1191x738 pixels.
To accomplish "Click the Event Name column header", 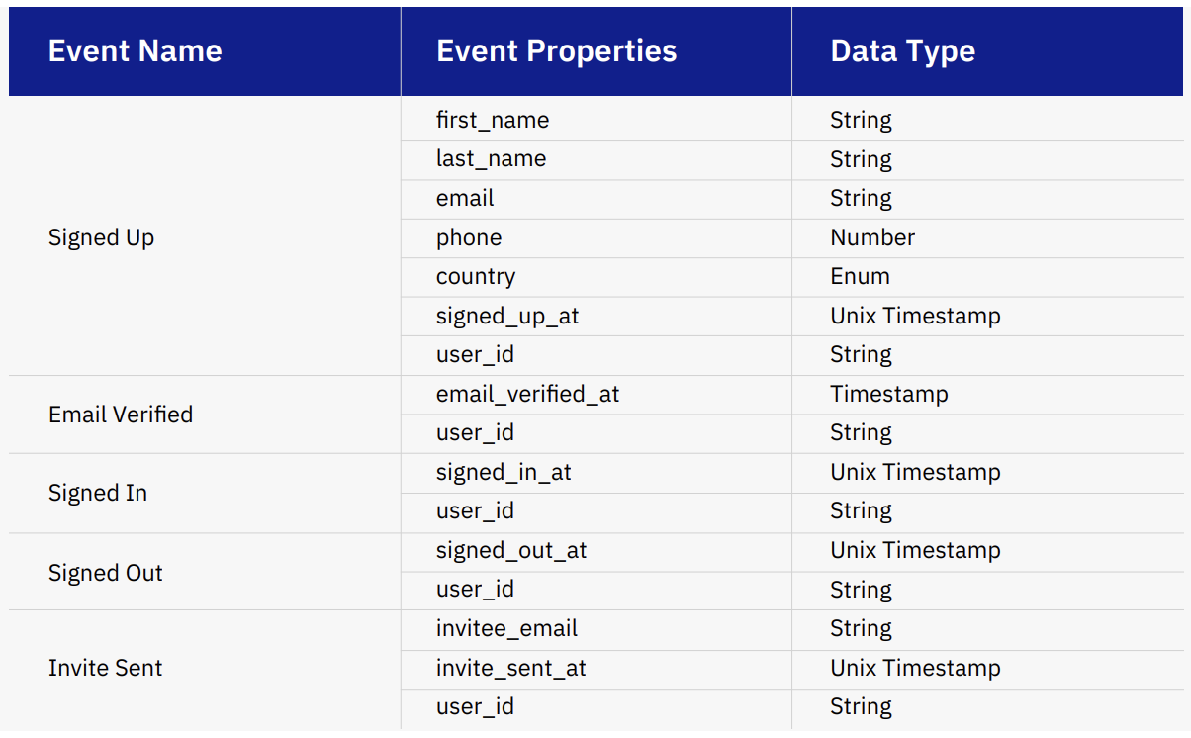I will click(x=136, y=51).
